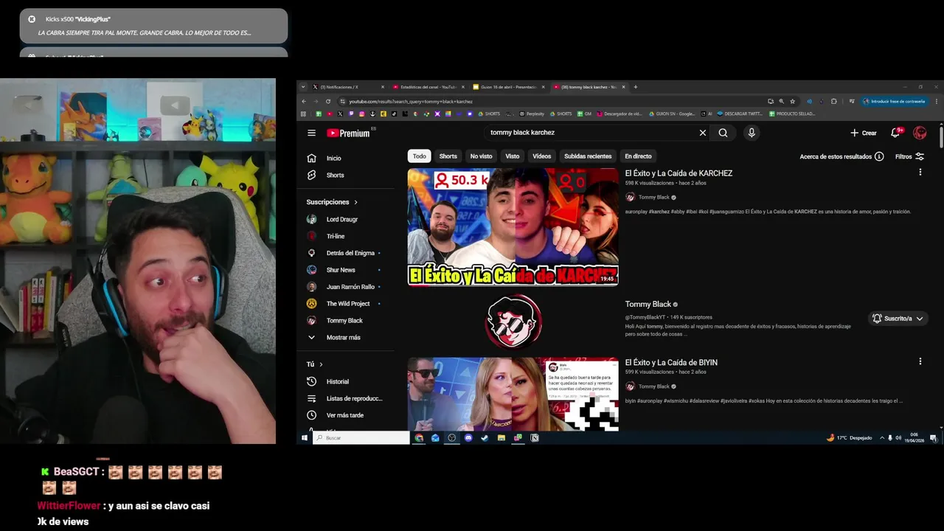Select the Todo filter chip
The image size is (944, 531).
click(x=419, y=156)
